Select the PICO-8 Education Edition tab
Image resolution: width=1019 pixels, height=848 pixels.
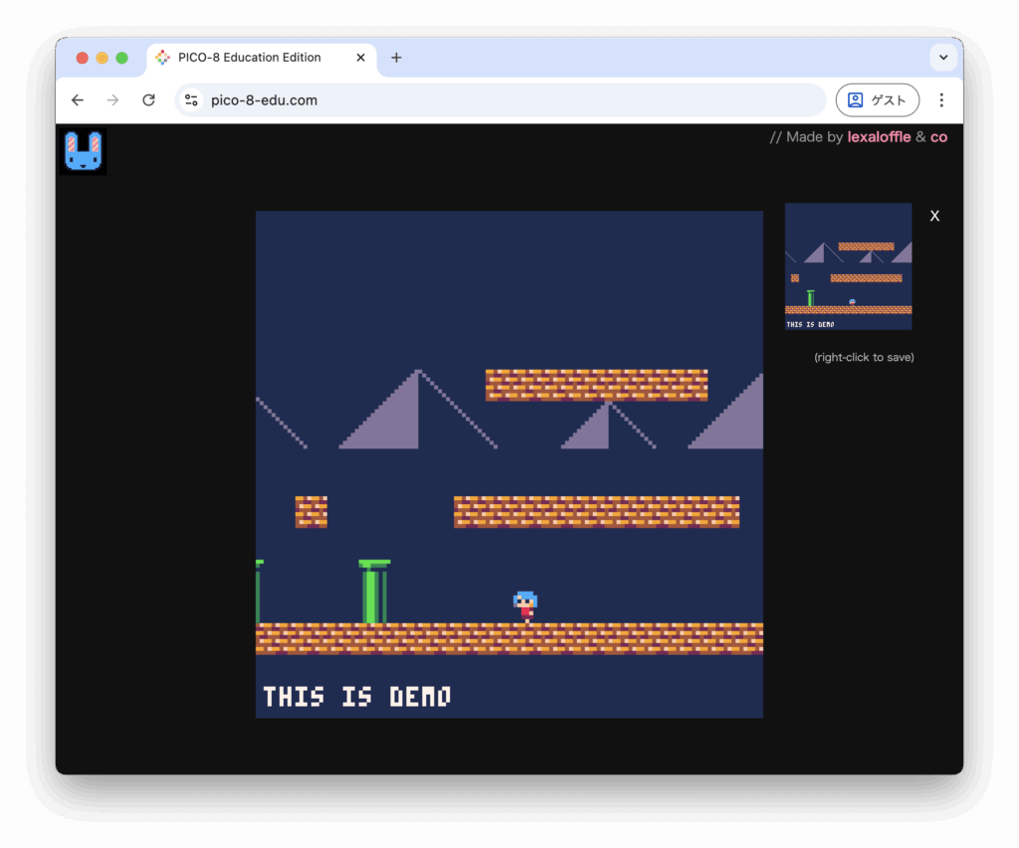[x=249, y=58]
